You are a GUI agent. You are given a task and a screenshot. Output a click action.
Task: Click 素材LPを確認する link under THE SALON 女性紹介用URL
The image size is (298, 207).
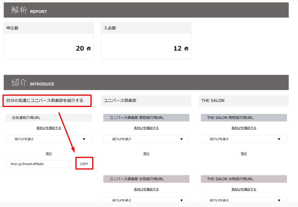coord(244,189)
